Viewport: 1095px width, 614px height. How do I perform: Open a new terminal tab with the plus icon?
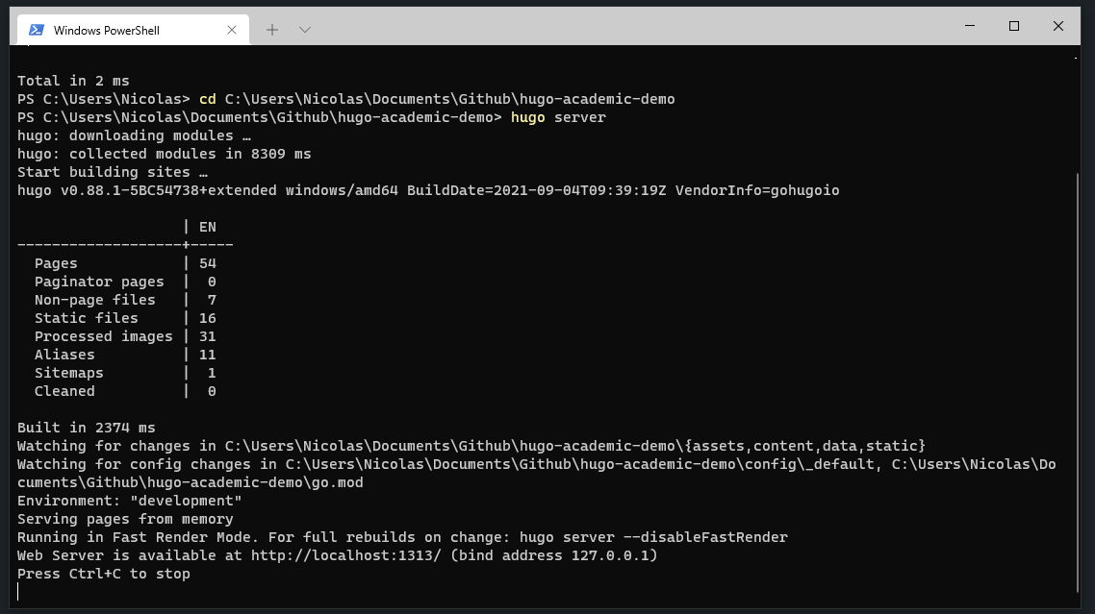271,29
